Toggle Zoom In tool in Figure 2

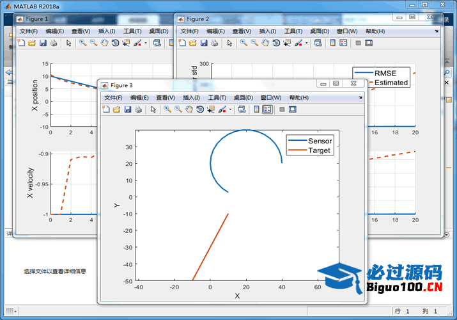pyautogui.click(x=244, y=43)
